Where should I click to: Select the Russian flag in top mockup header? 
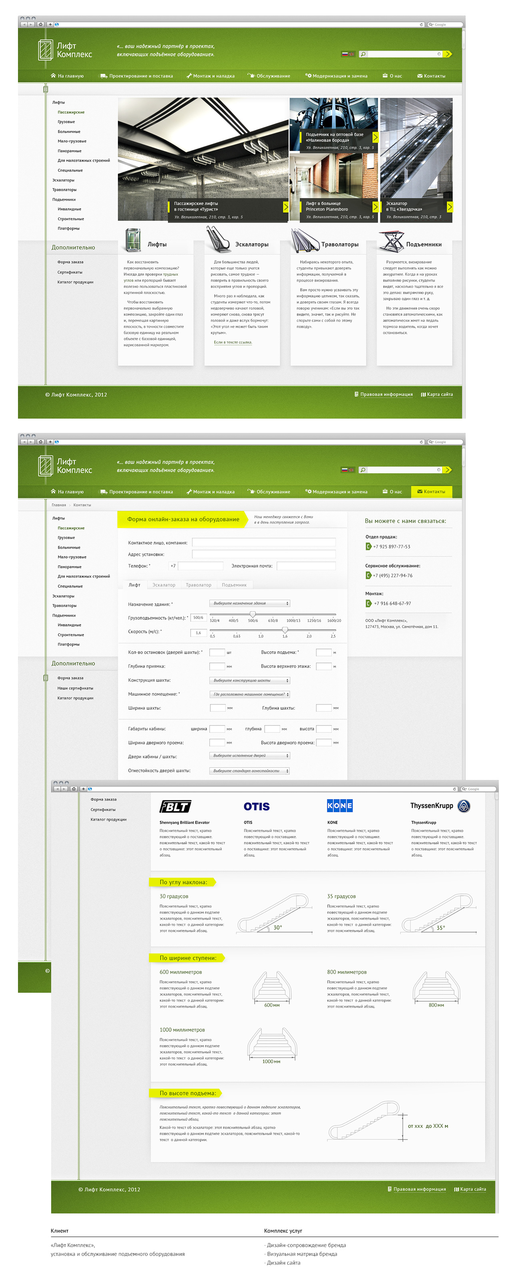pos(345,54)
